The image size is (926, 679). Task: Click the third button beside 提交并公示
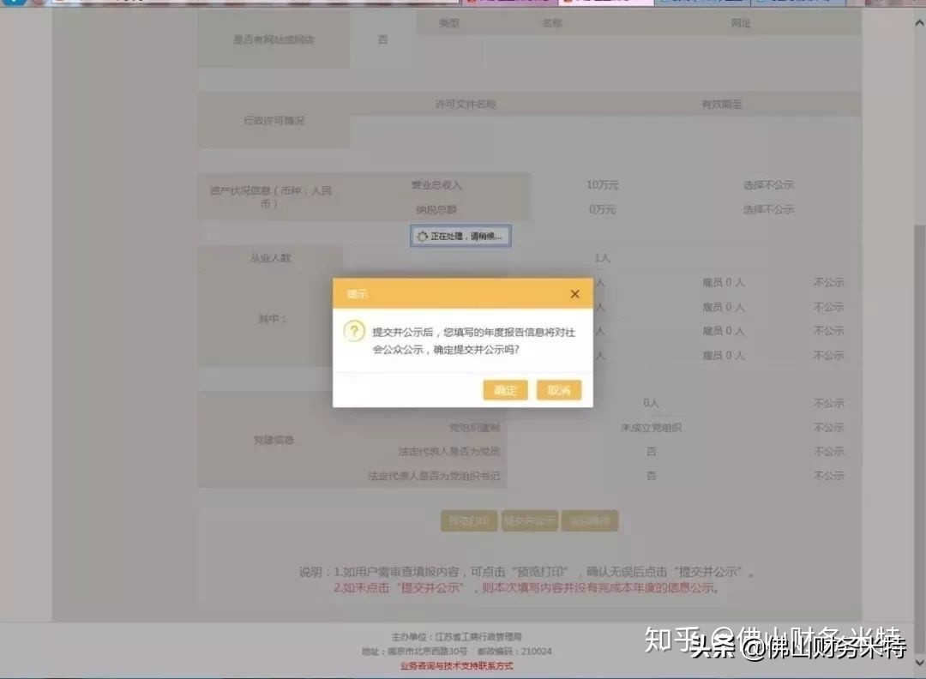click(590, 520)
